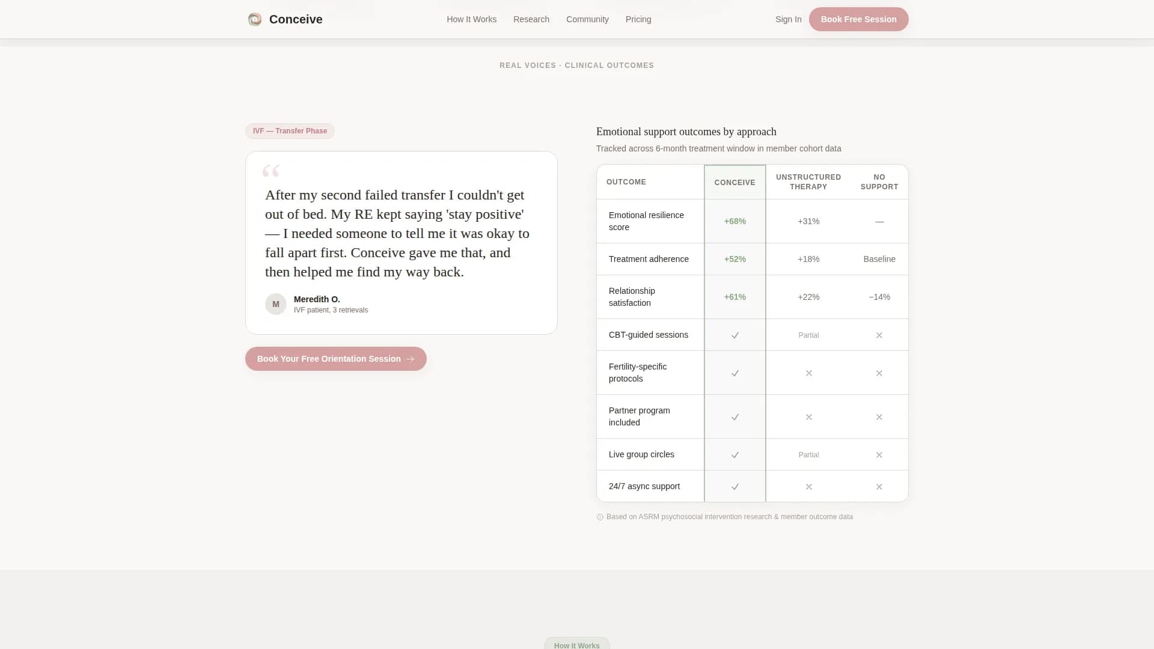Click the Unstructured Therapy column header

click(x=808, y=182)
